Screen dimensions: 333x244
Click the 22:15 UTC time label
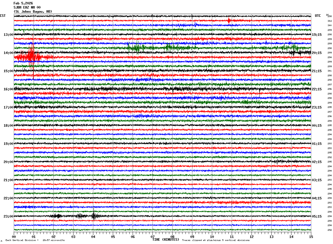[317, 89]
